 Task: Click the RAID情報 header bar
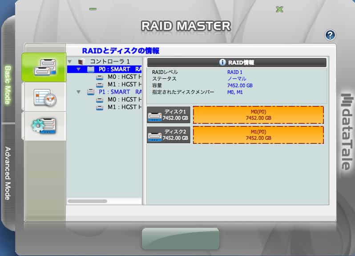point(237,62)
